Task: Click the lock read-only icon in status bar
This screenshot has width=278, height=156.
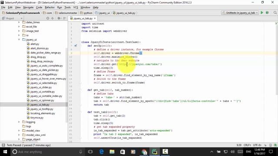Action: pos(265,145)
